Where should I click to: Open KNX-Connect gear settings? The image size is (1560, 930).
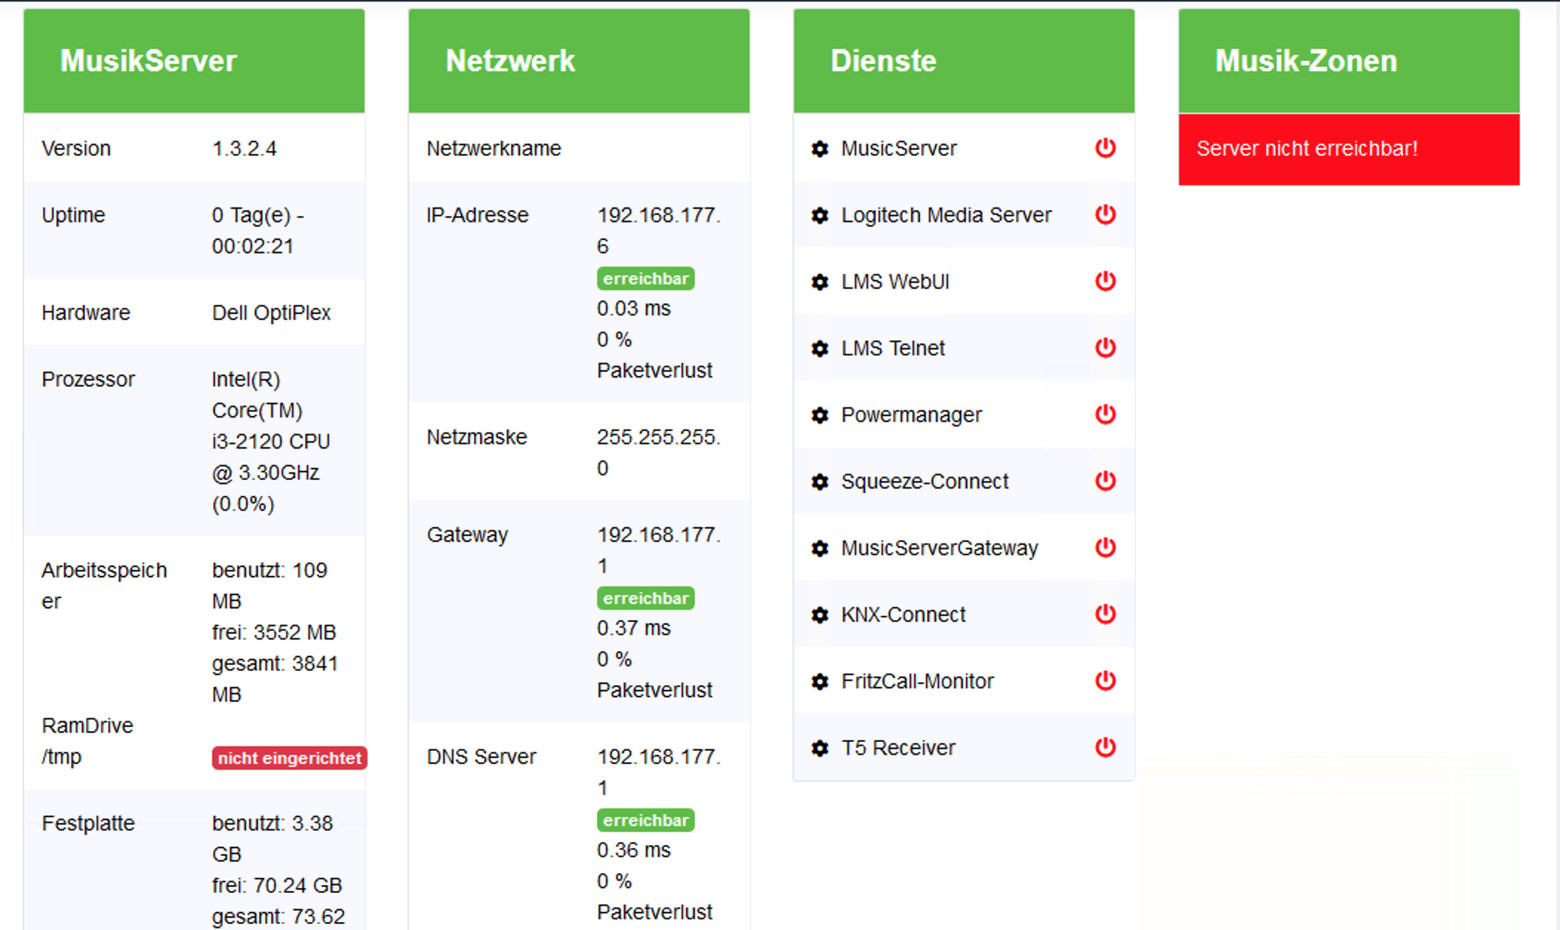pos(819,615)
